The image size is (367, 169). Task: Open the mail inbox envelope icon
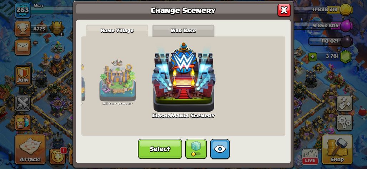(23, 47)
